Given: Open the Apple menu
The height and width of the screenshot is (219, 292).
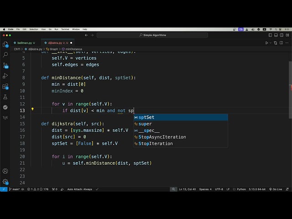Looking at the screenshot, I should [4, 29].
